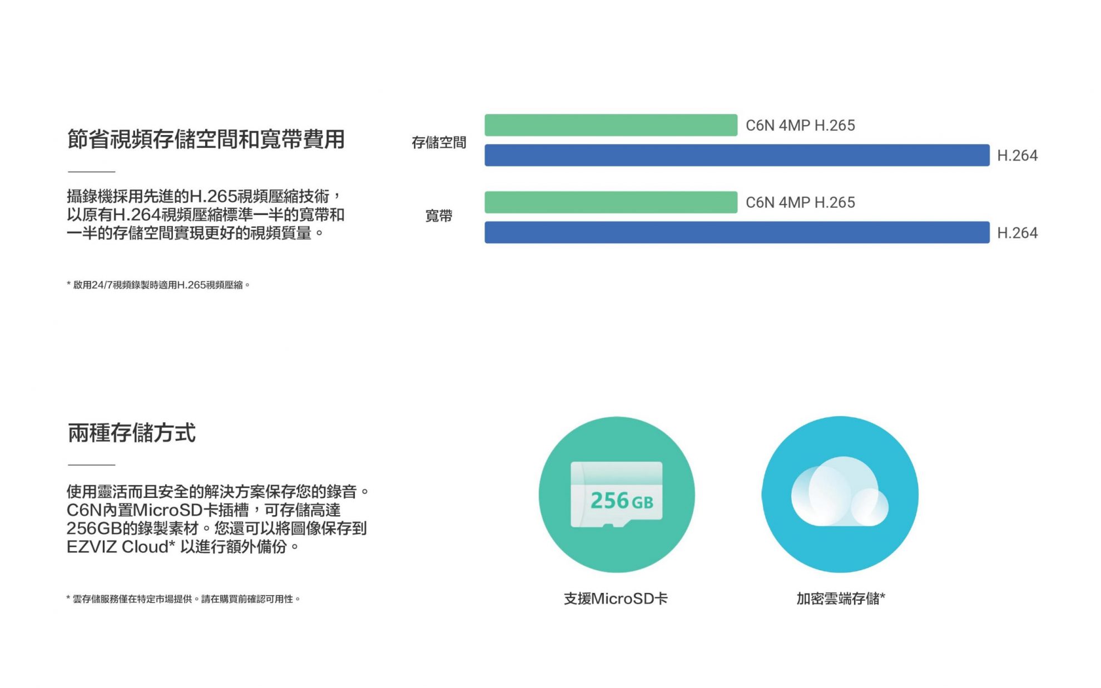Click the 寬帶 chart label
This screenshot has width=1101, height=688.
(x=439, y=216)
